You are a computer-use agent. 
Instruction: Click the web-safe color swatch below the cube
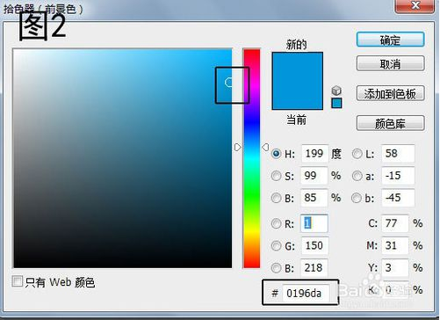pos(336,103)
